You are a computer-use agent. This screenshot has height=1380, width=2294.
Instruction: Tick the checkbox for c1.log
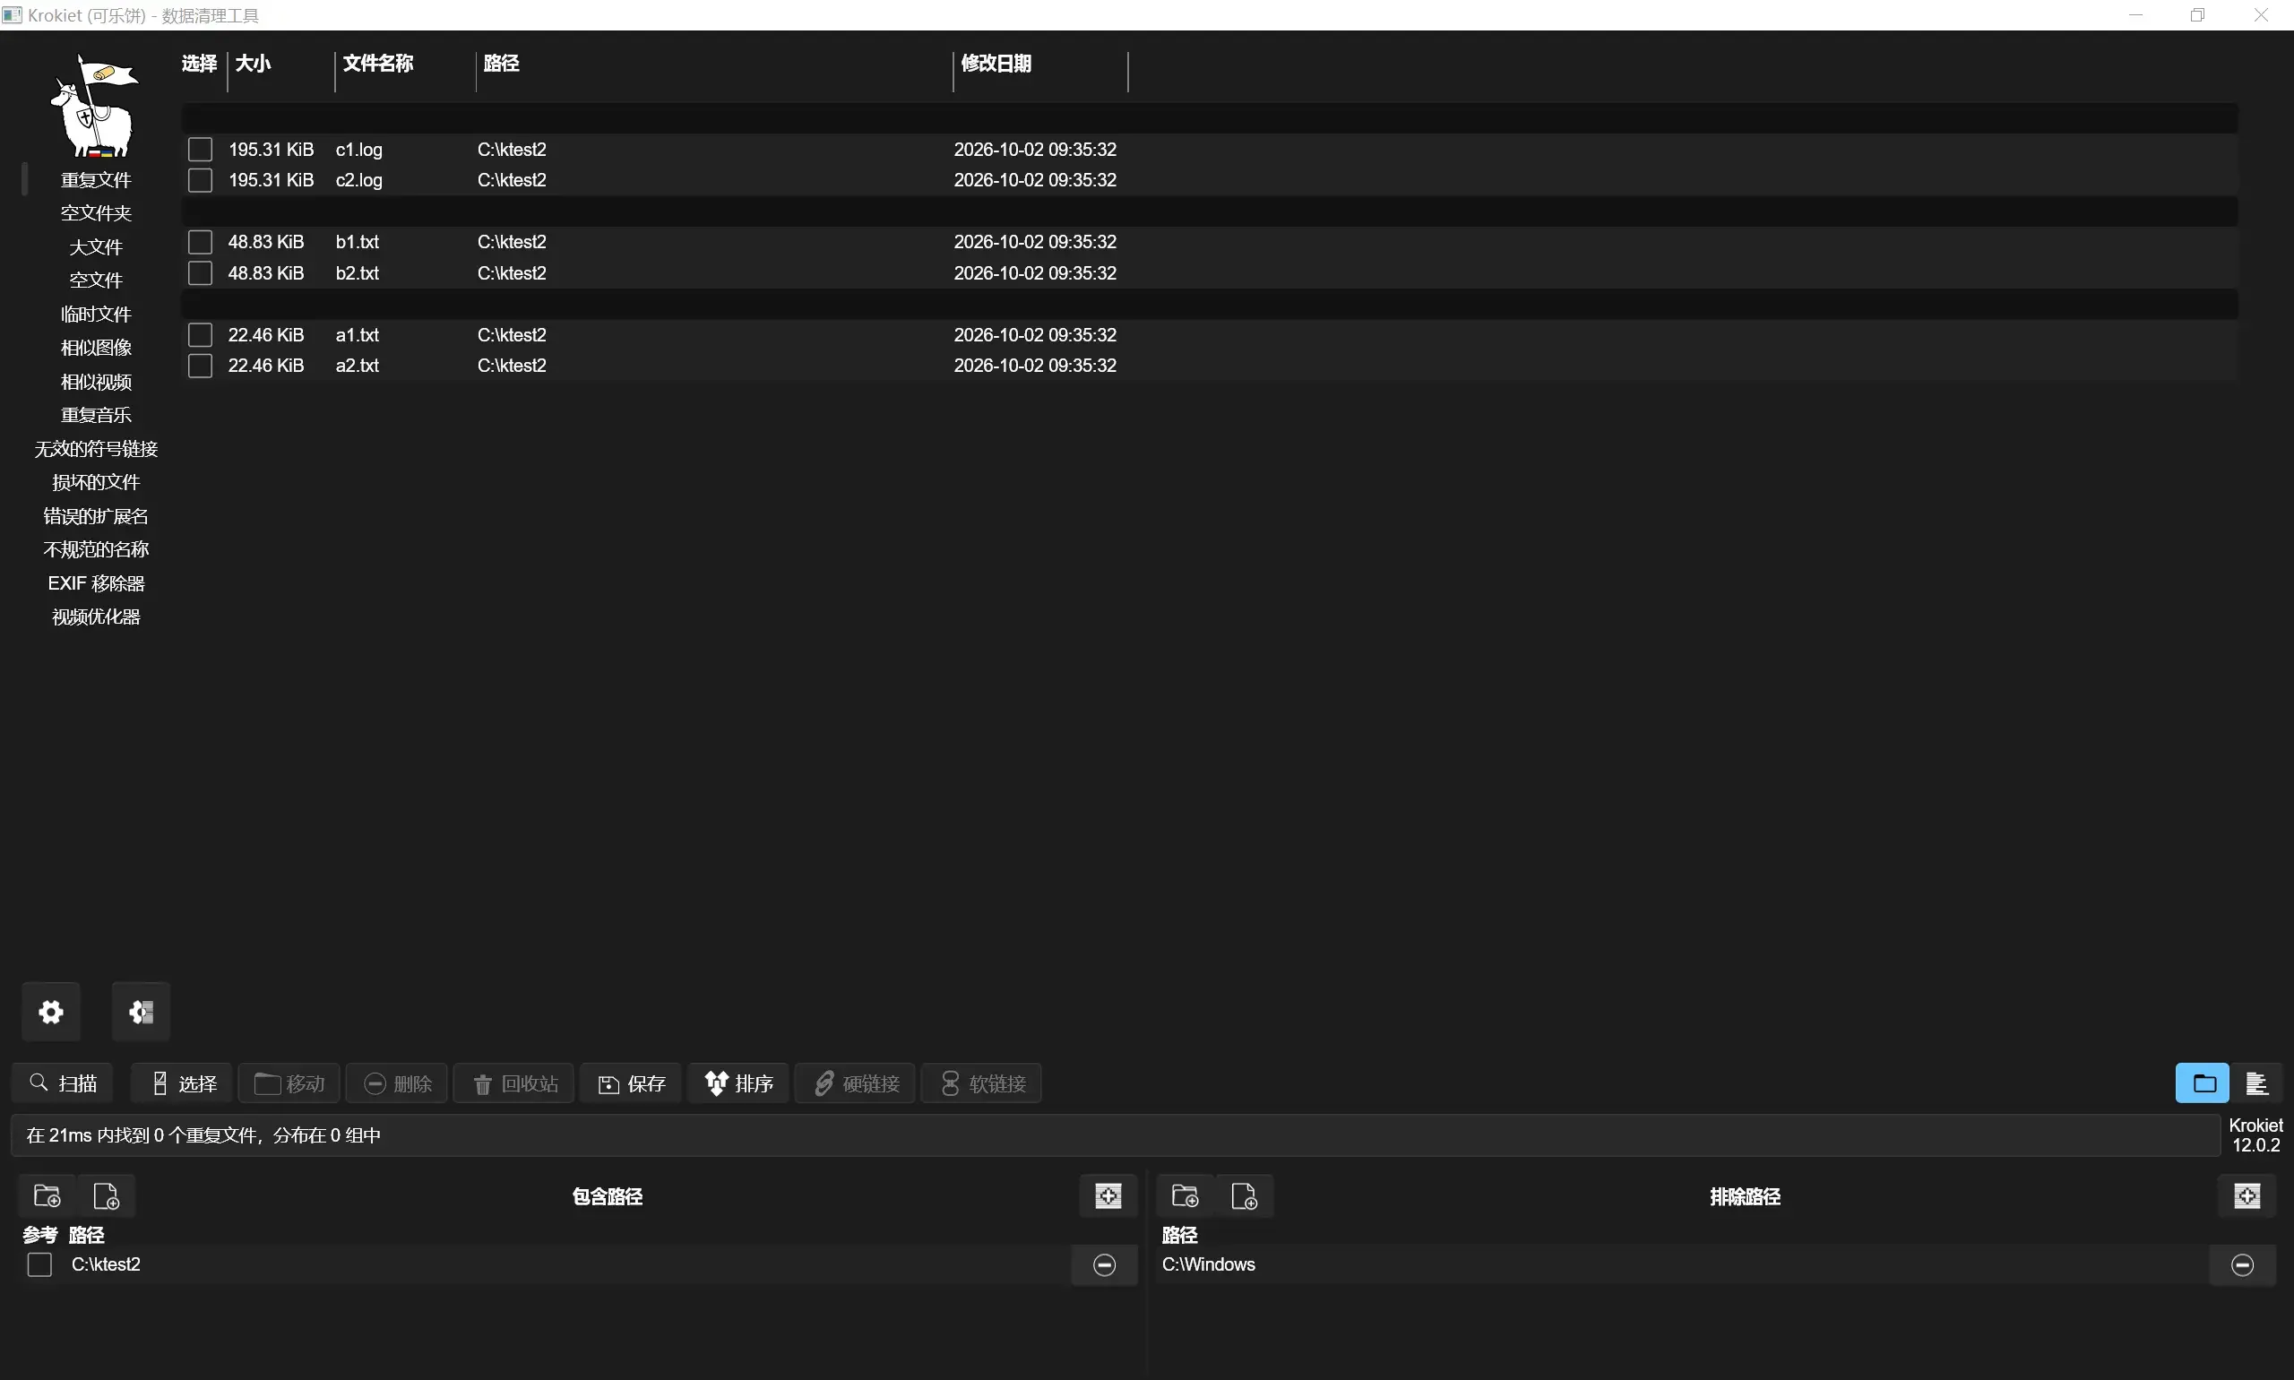coord(200,150)
